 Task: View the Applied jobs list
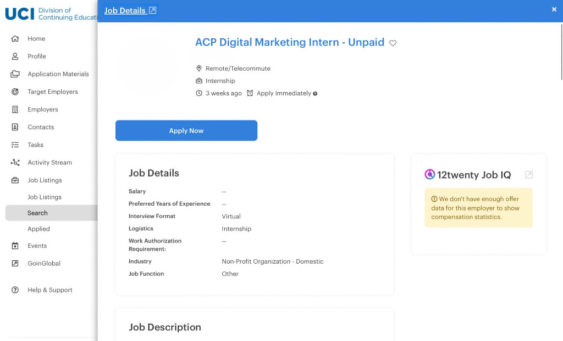pyautogui.click(x=38, y=229)
